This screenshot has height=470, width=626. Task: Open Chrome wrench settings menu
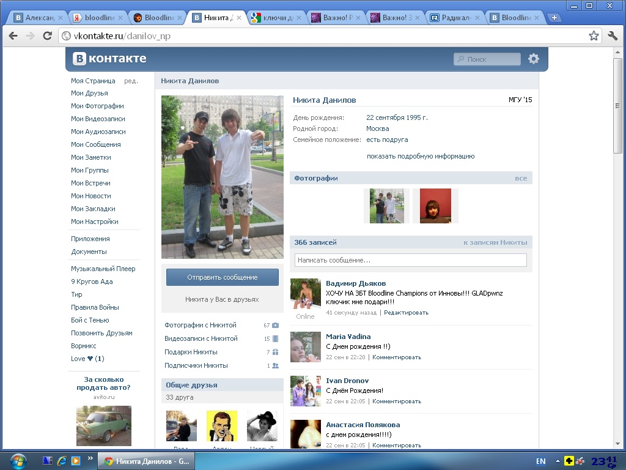pyautogui.click(x=613, y=36)
